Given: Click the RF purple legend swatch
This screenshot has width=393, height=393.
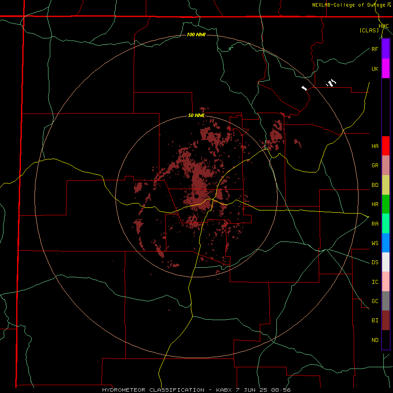Looking at the screenshot, I should [x=386, y=49].
